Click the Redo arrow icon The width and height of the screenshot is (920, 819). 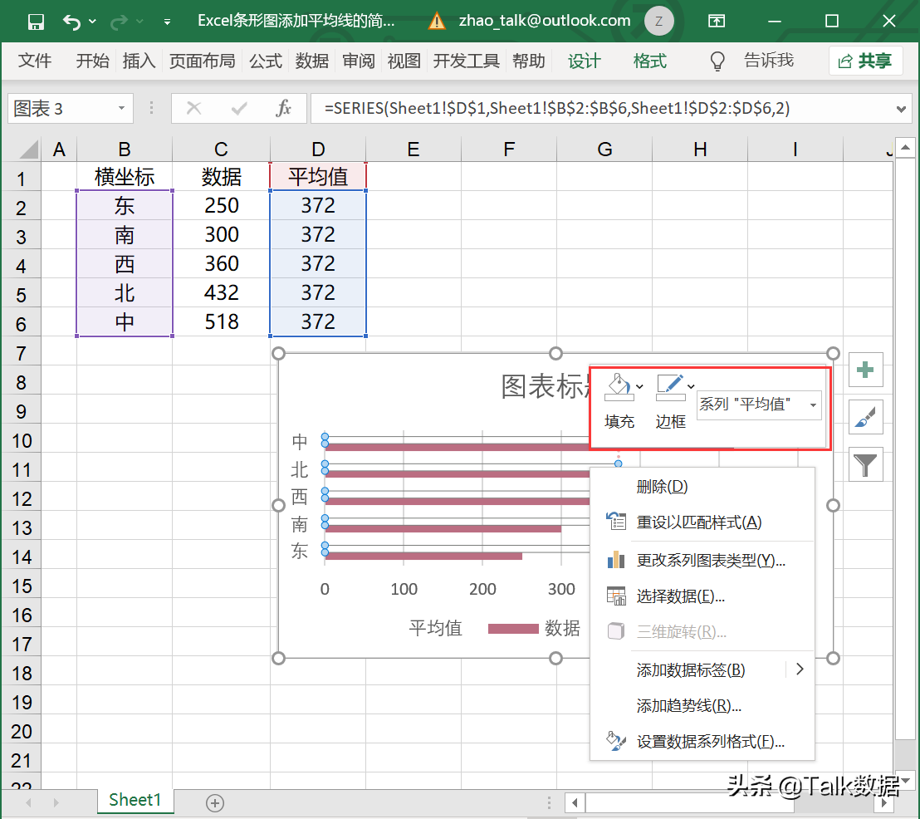(119, 22)
